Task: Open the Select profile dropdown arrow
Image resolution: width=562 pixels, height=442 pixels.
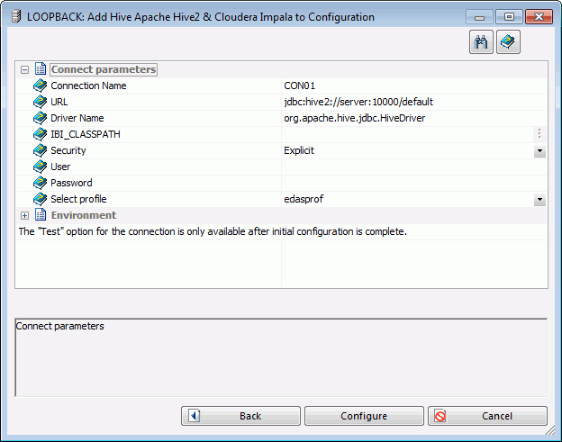Action: click(x=539, y=200)
